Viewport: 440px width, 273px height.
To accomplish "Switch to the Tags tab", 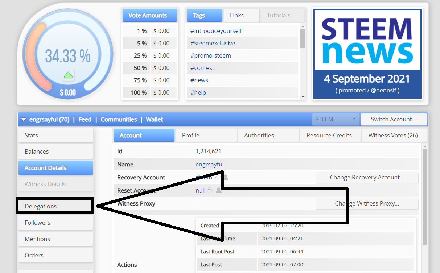I will click(x=205, y=15).
